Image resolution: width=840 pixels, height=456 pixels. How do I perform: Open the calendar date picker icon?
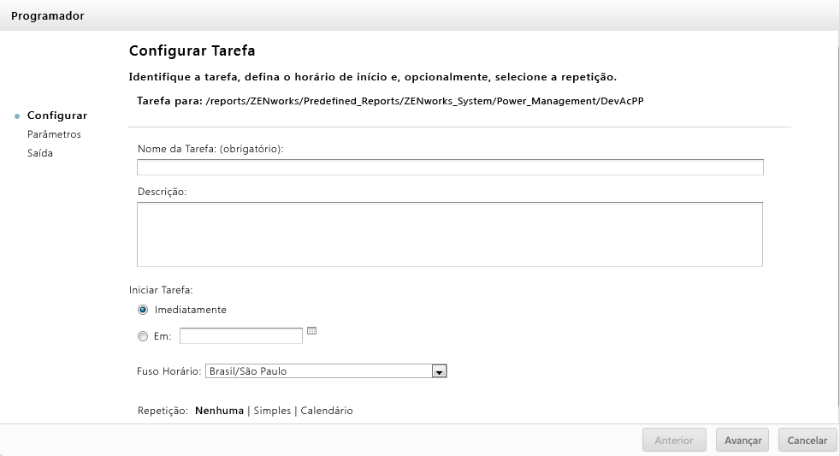311,331
